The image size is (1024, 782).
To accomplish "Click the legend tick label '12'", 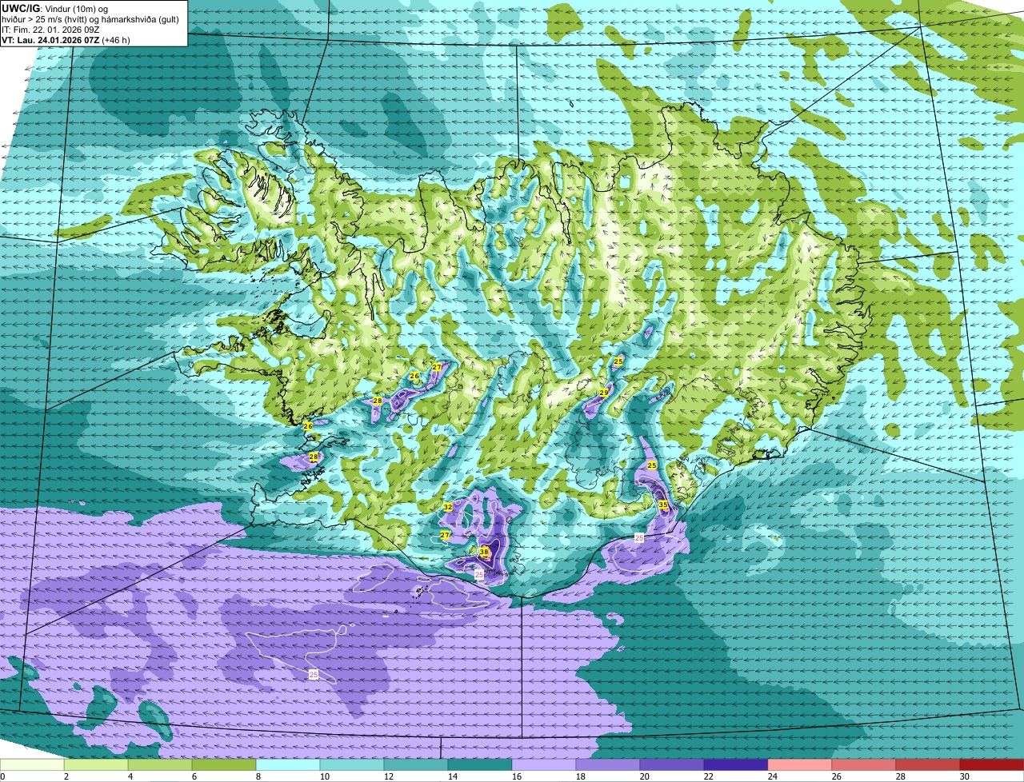I will pyautogui.click(x=388, y=776).
